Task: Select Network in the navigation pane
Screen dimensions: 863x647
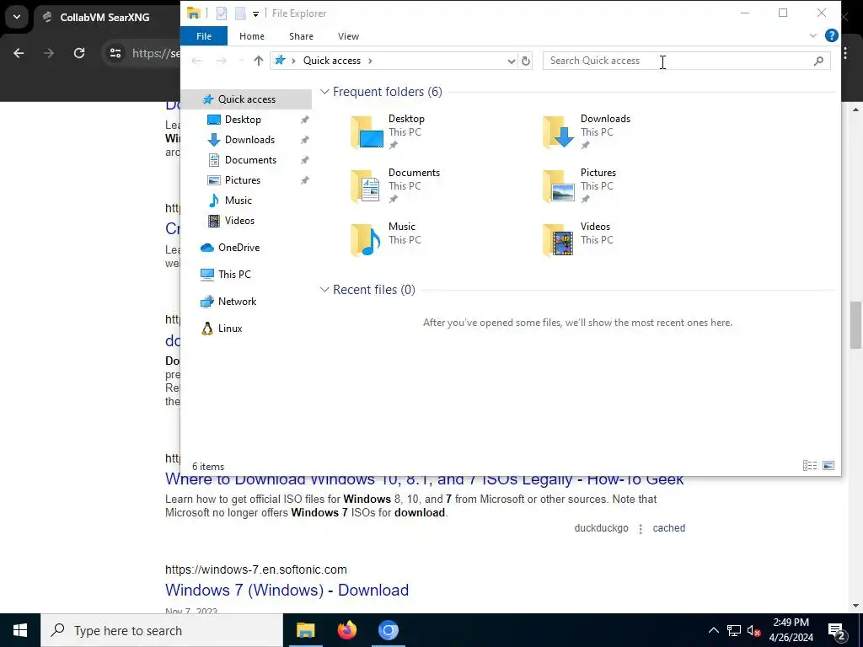Action: [237, 302]
